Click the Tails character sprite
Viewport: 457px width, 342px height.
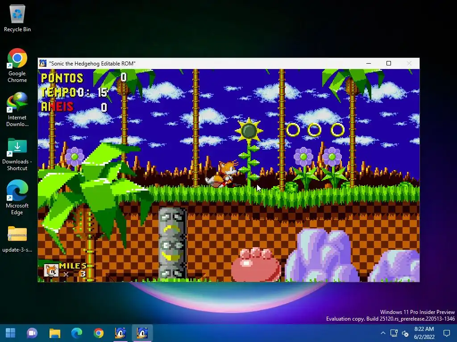[x=221, y=174]
